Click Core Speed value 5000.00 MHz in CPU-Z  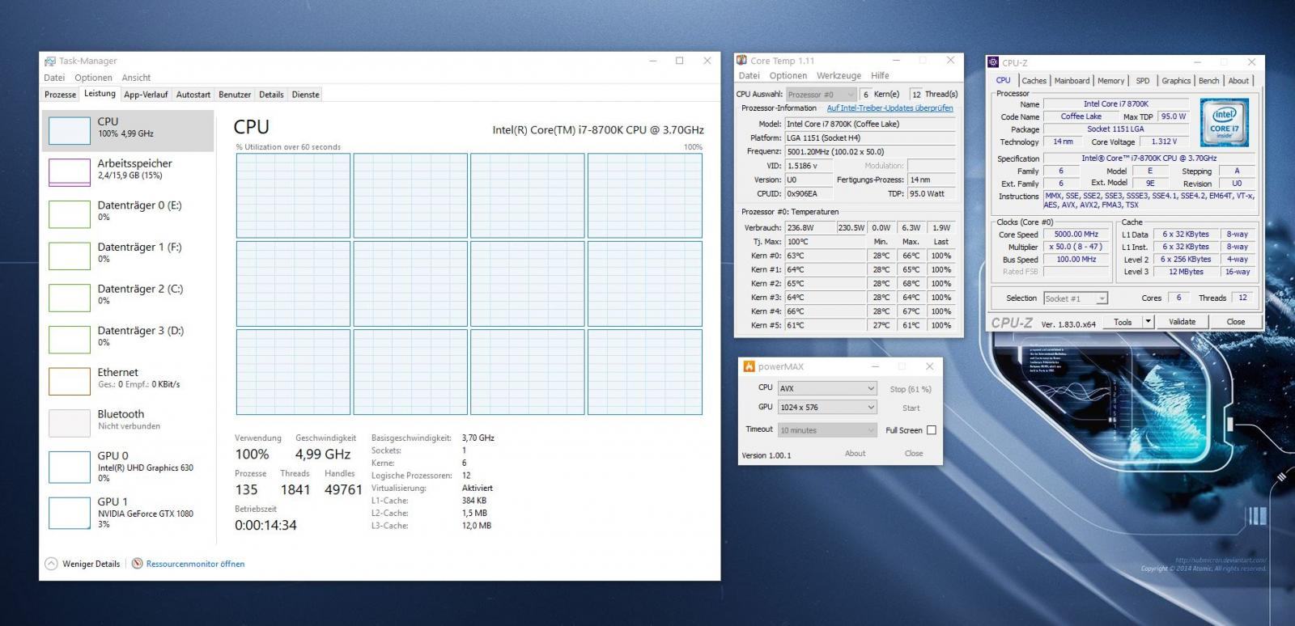pyautogui.click(x=1076, y=235)
